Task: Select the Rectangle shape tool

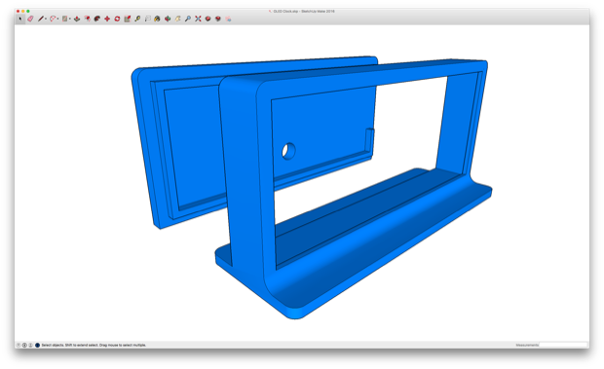Action: [64, 18]
